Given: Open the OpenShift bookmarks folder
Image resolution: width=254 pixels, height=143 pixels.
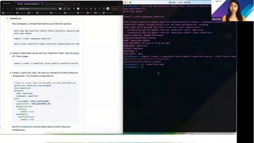Looking at the screenshot, I should pyautogui.click(x=69, y=13).
